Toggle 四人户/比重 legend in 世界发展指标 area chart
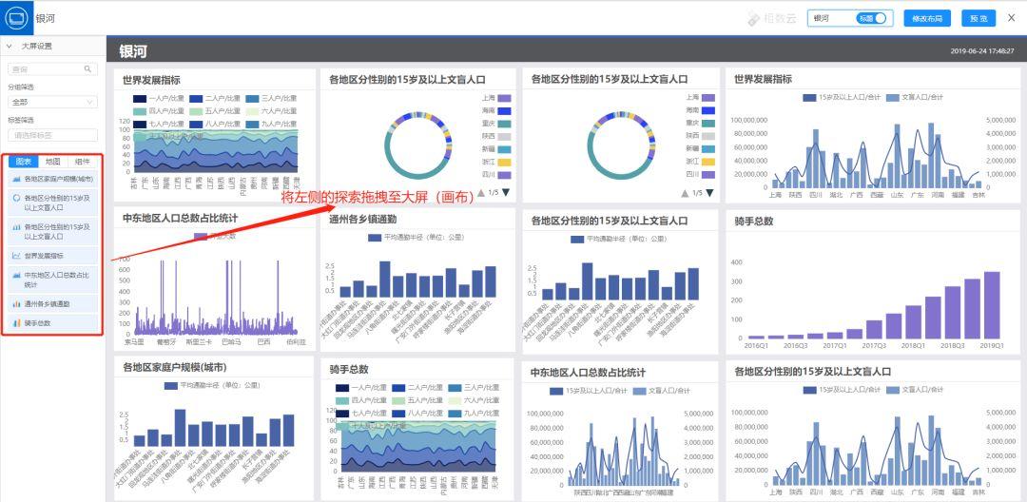1027x502 pixels. (x=159, y=110)
